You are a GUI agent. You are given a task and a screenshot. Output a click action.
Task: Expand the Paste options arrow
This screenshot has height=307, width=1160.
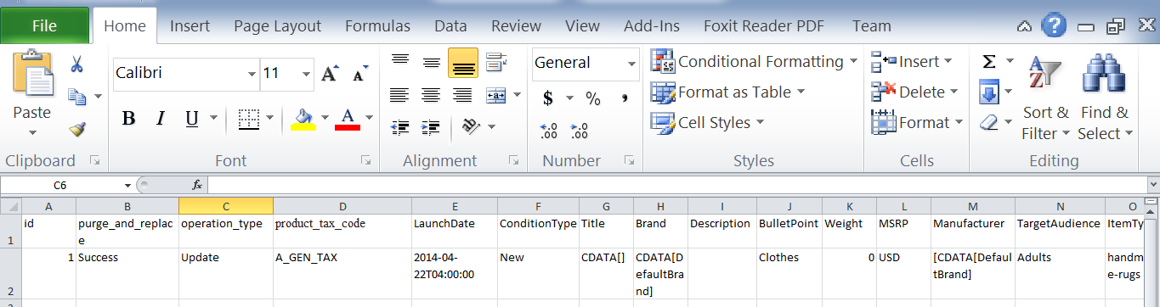(x=32, y=133)
